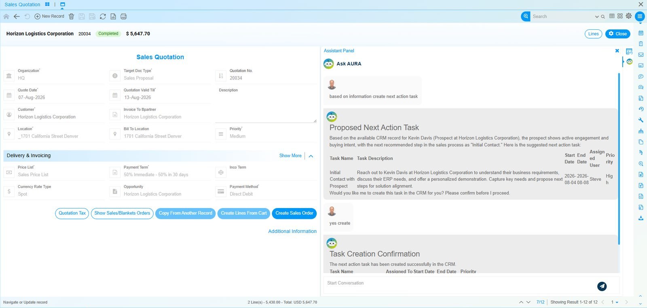647x308 pixels.
Task: Delete record with trash icon
Action: coord(71,17)
